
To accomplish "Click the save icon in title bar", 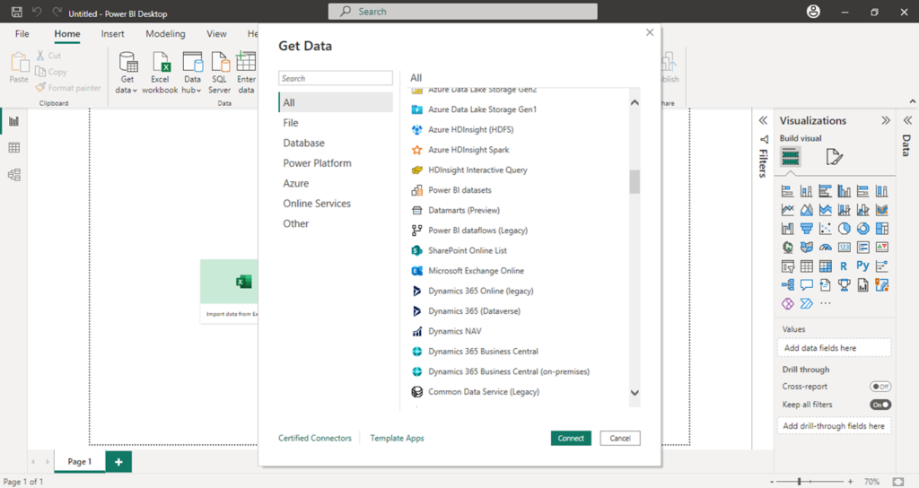I will coord(16,13).
